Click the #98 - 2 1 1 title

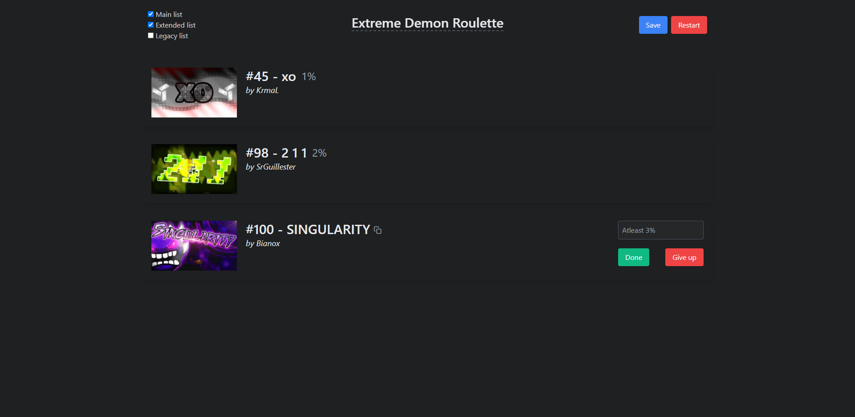point(277,153)
